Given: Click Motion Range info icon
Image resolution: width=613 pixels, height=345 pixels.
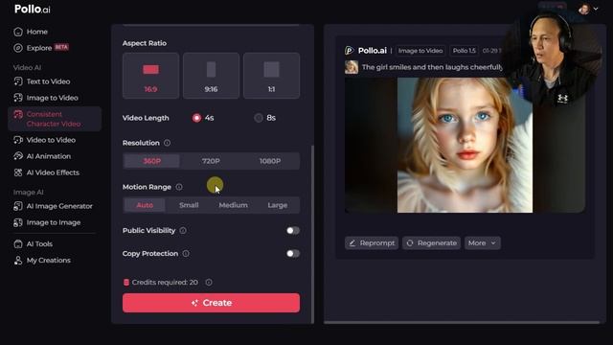Looking at the screenshot, I should coord(179,187).
